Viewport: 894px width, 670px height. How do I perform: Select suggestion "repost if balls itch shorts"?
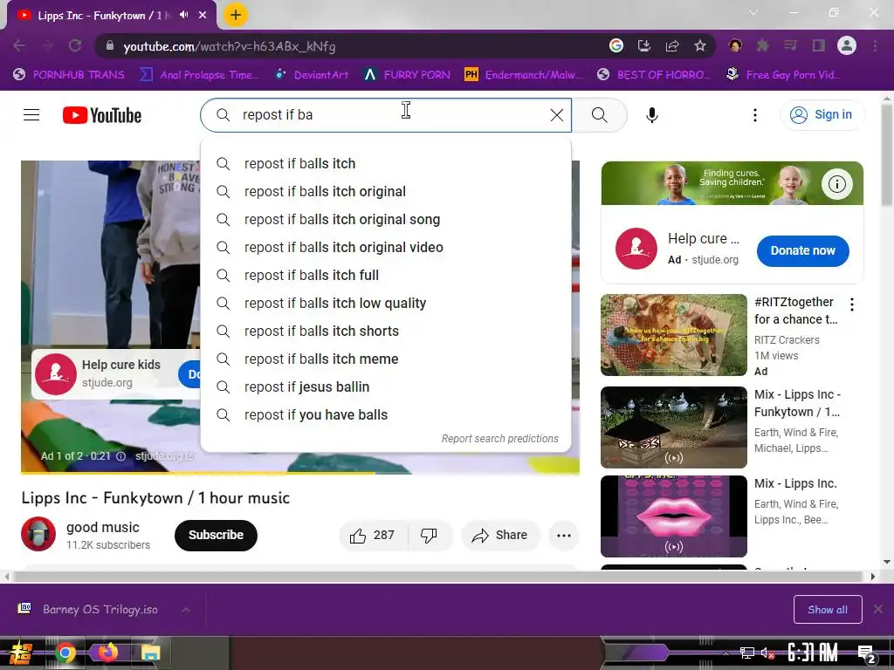[386, 331]
